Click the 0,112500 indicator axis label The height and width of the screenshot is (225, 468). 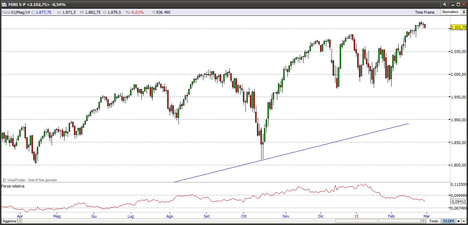tap(459, 184)
